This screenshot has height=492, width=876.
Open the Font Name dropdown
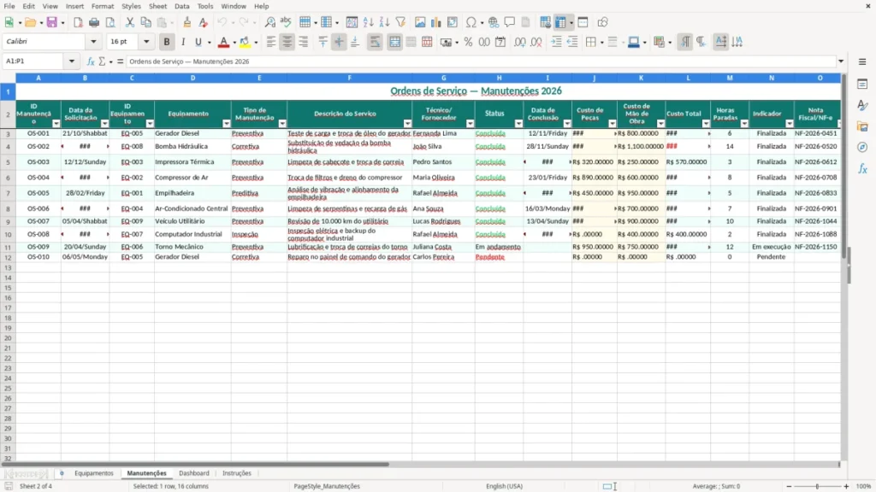click(93, 42)
